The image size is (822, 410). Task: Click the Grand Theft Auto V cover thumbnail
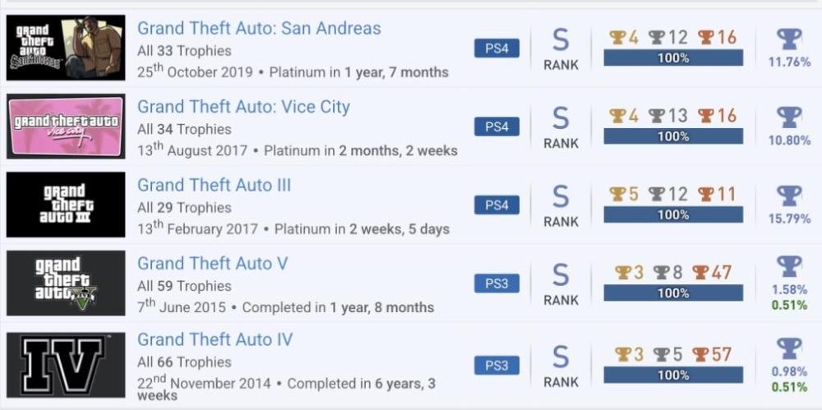coord(66,283)
